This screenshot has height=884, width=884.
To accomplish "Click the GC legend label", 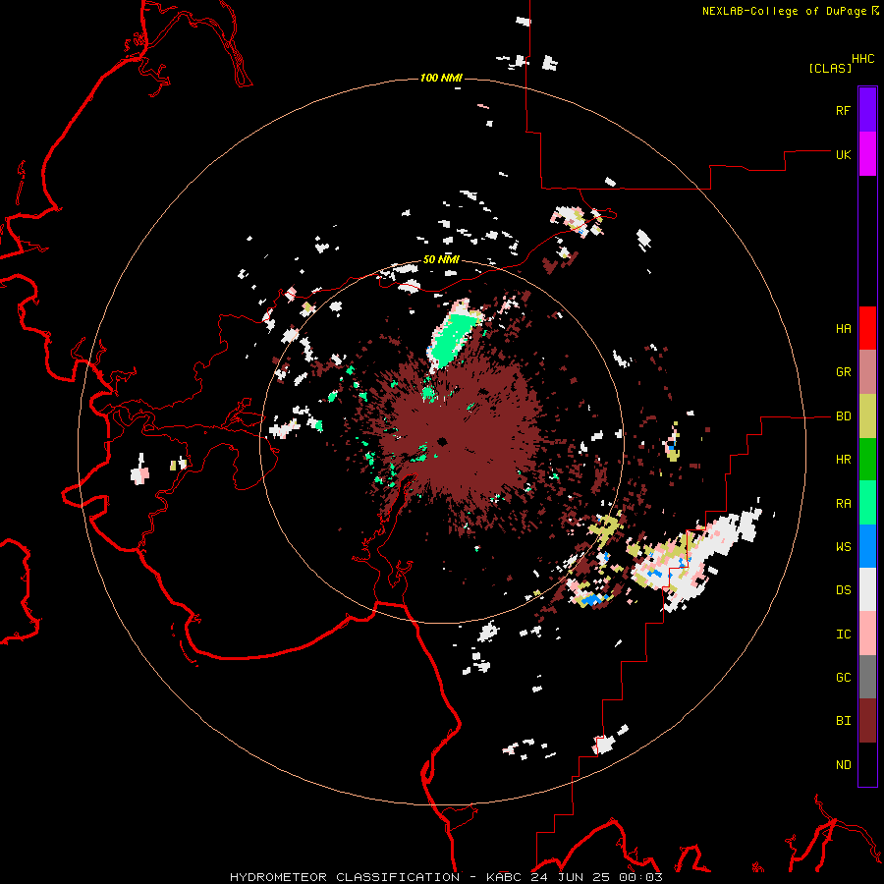I will pyautogui.click(x=843, y=677).
